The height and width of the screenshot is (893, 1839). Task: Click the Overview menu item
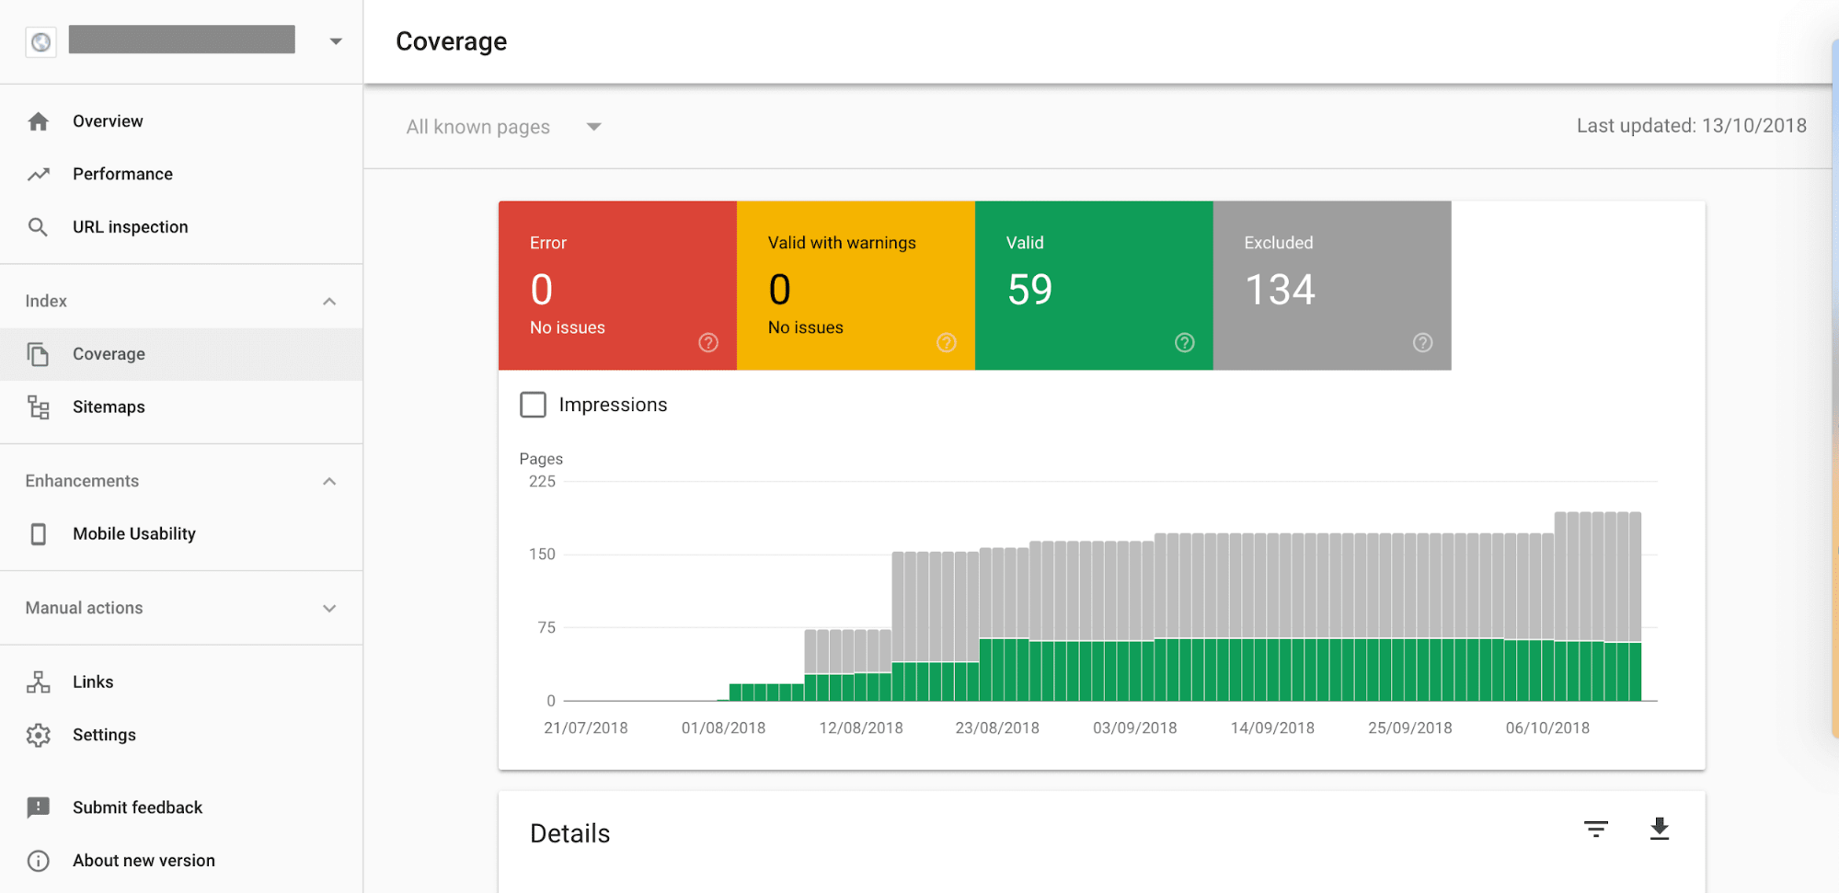click(x=108, y=120)
